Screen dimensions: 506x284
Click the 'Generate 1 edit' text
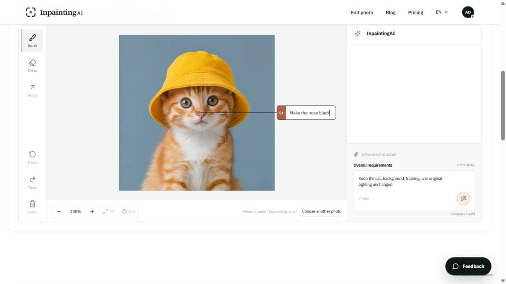click(x=463, y=214)
